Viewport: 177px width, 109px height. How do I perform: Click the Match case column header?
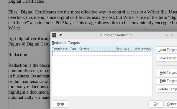click(125, 49)
